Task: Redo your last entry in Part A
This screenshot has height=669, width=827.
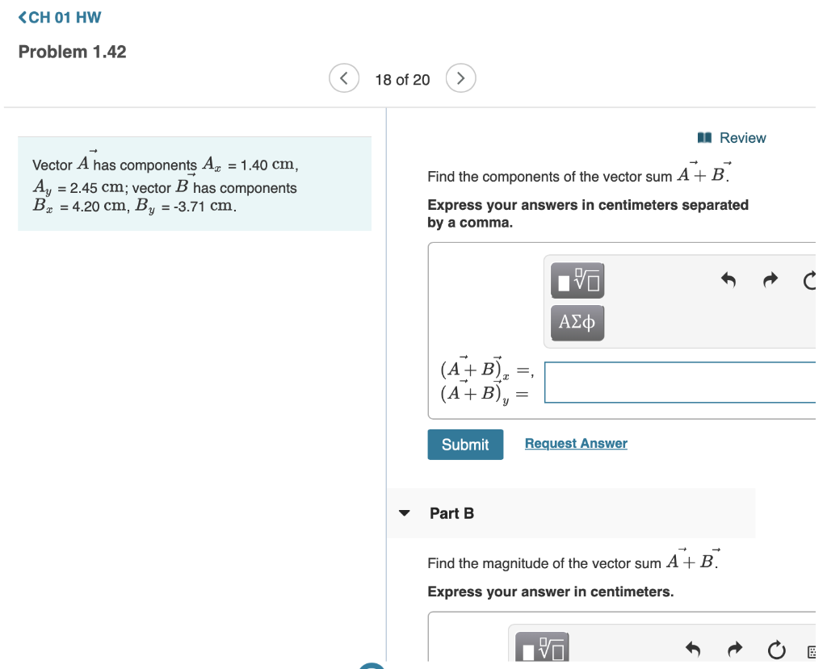Action: (x=769, y=279)
